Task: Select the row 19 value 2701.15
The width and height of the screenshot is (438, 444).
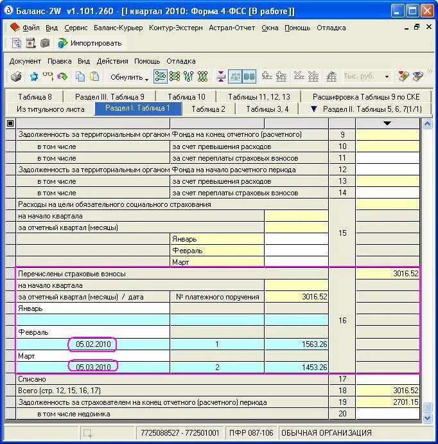Action: (388, 402)
